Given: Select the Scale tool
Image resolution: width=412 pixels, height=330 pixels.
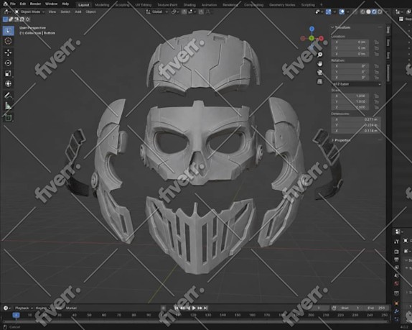Looking at the screenshot, I should tap(8, 73).
